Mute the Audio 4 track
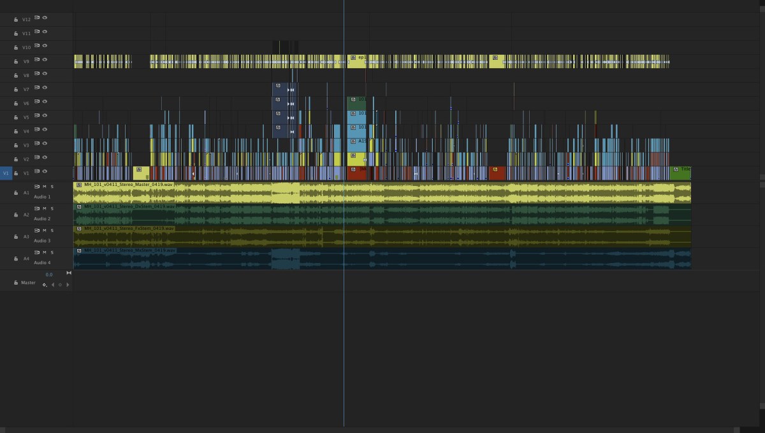Image resolution: width=765 pixels, height=433 pixels. (x=45, y=252)
